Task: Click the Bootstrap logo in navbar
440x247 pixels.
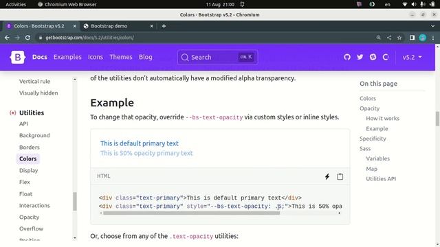Action: pos(18,57)
